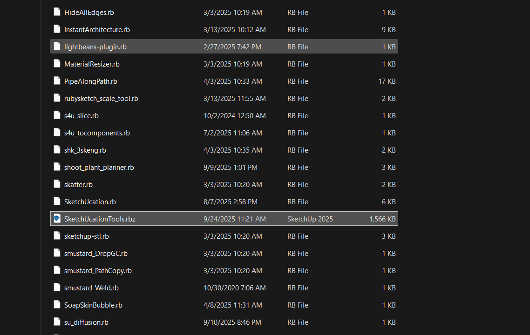Click the date 7/2/2025 11:06 AM
This screenshot has height=335, width=530.
click(x=233, y=133)
